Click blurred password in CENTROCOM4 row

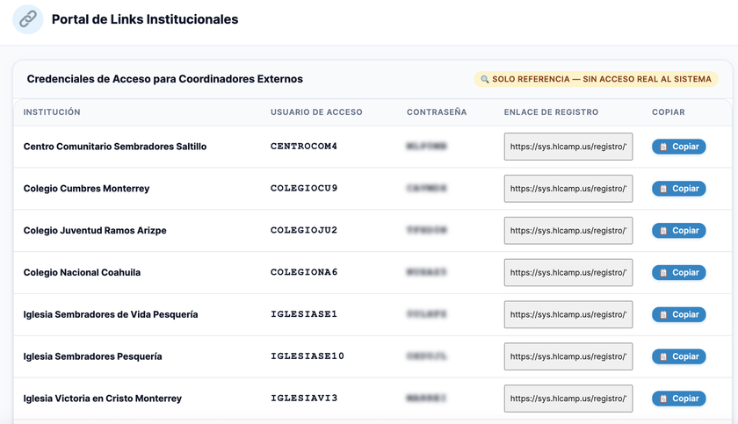426,147
